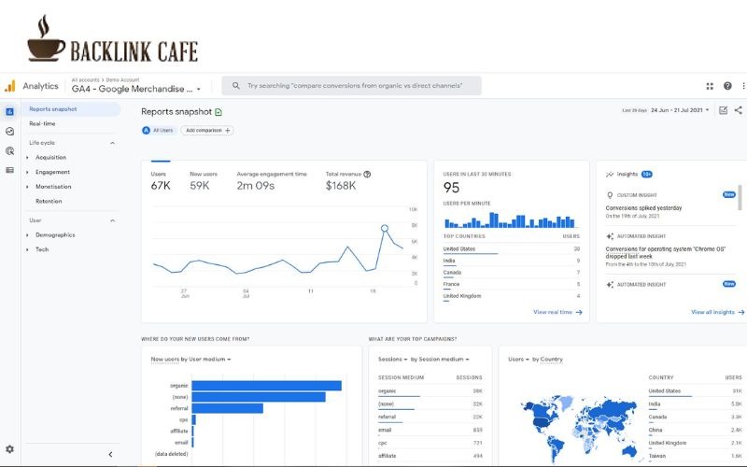Click the custom insight lightbulb icon
Viewport: 747px width, 467px height.
610,195
